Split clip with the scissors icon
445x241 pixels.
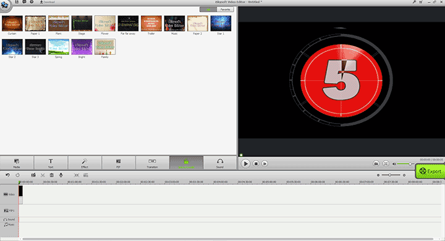pos(43,175)
